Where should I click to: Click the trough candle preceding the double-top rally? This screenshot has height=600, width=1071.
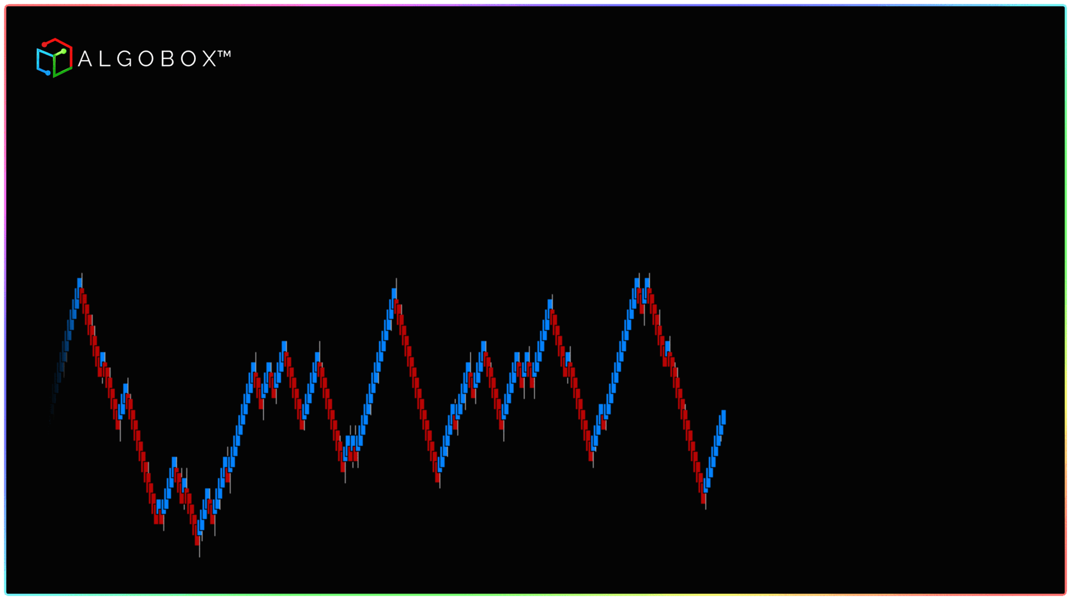point(591,455)
